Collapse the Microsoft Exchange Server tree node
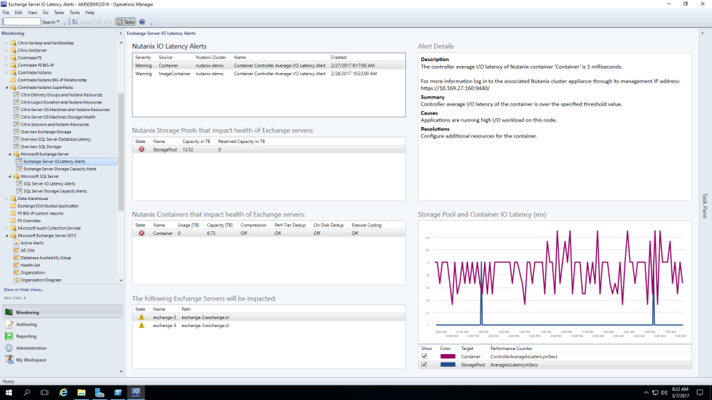This screenshot has height=400, width=712. [x=10, y=154]
